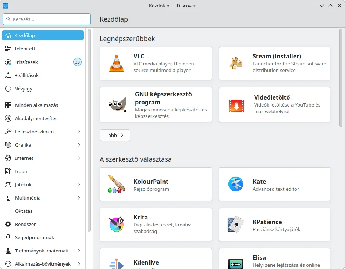Screen dimensions: 345x269
Task: Expand the Internet category chevron
Action: click(x=79, y=158)
